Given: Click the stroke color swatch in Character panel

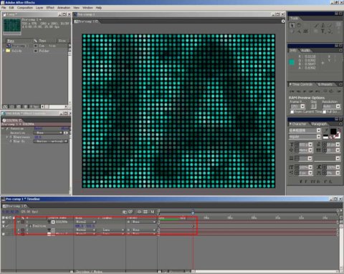Looking at the screenshot, I should (338, 135).
